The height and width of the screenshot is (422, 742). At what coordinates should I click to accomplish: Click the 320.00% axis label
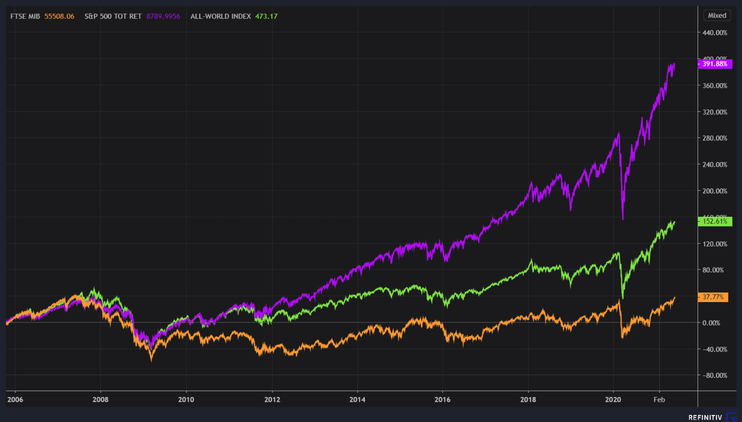point(715,112)
